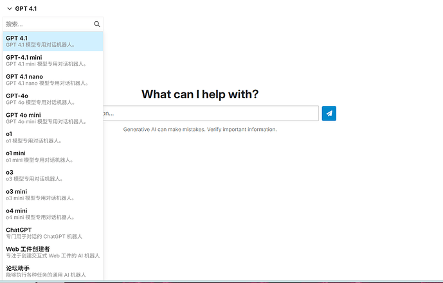Choose GPT 4o mini option

[53, 118]
